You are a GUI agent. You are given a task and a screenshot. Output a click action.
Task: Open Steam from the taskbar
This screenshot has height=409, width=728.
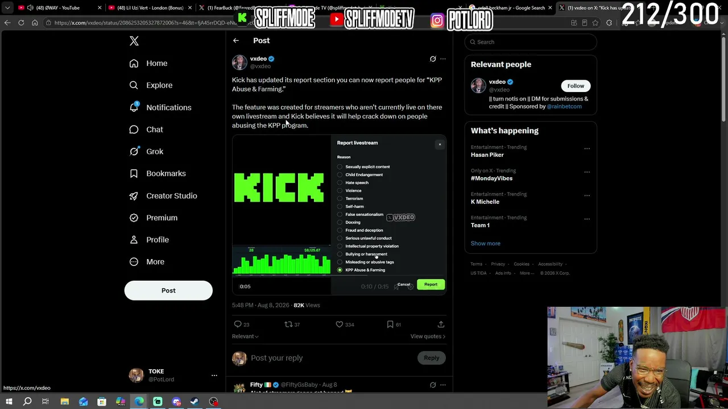[x=195, y=402]
